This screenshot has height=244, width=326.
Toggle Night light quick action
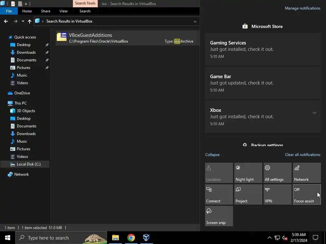[x=248, y=173]
